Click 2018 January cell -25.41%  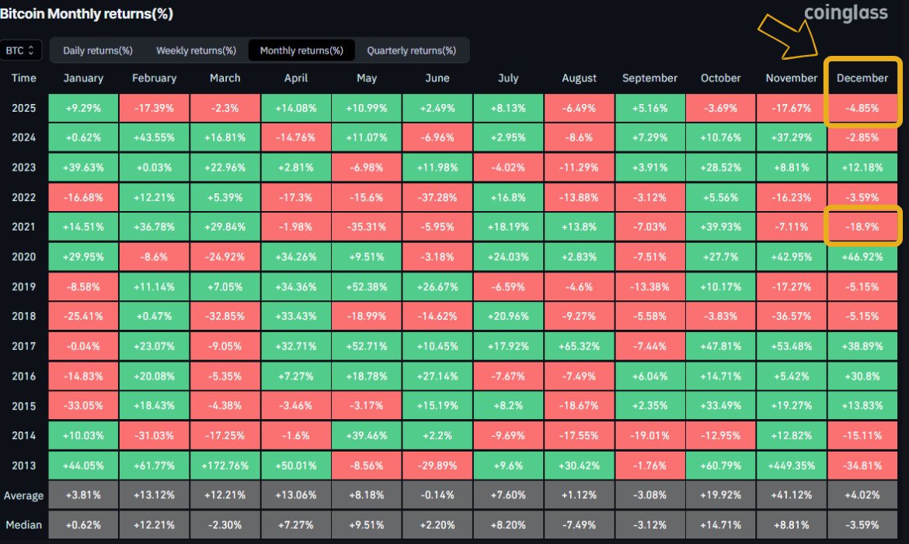pyautogui.click(x=83, y=317)
